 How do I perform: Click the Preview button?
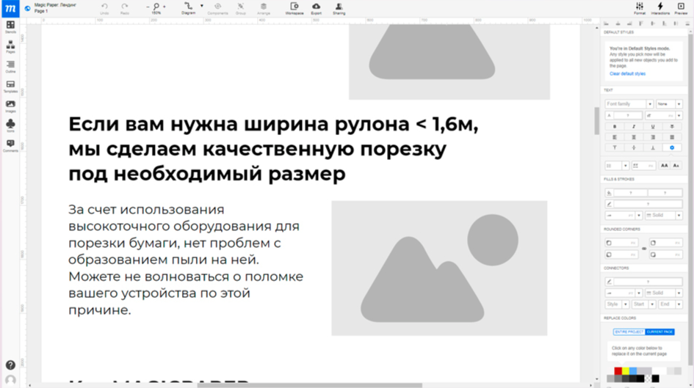[x=680, y=8]
